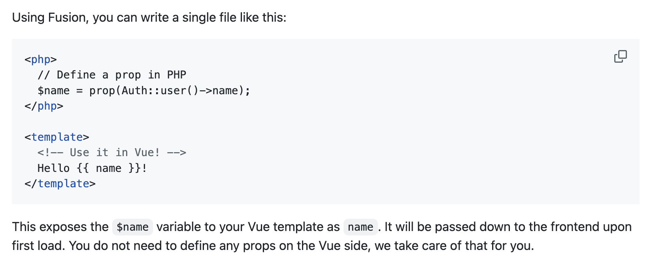
Task: Click the closing </template> tag
Action: point(60,184)
